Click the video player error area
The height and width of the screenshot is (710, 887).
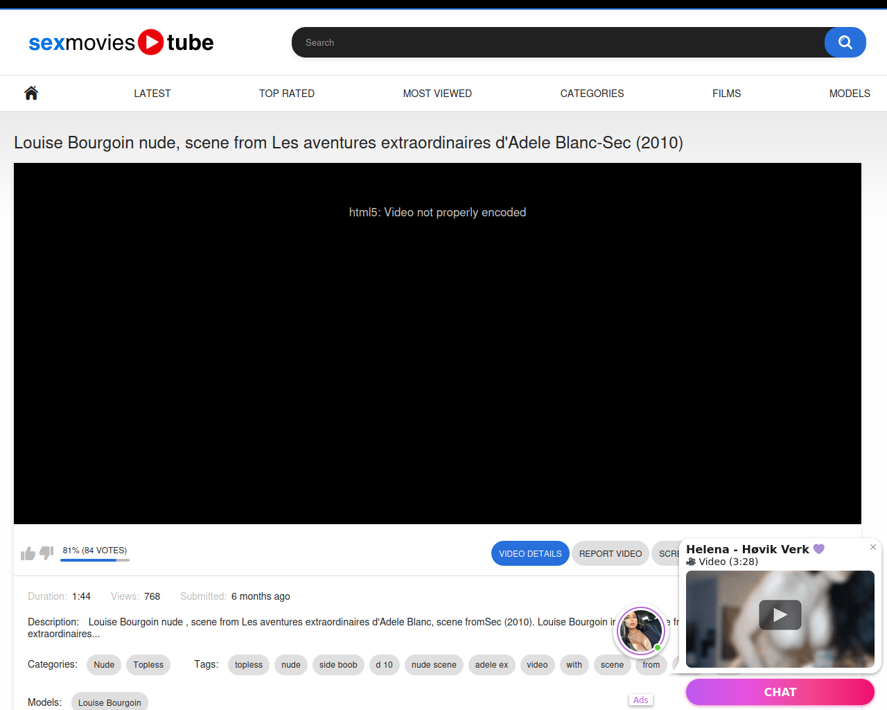click(x=437, y=343)
